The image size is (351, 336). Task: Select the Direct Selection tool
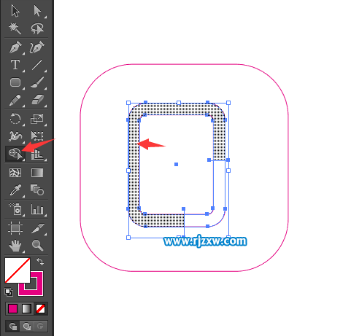37,11
